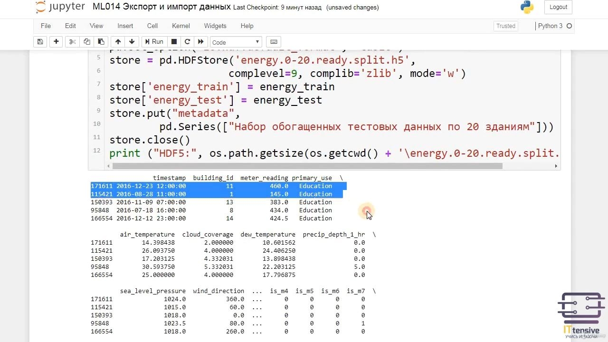Click the Python 3 kernel name
This screenshot has height=342, width=608.
point(550,26)
